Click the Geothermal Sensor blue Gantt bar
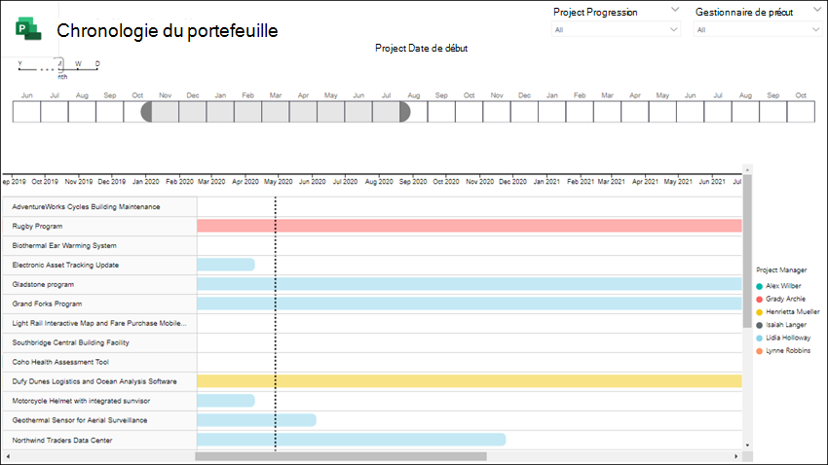This screenshot has width=828, height=465. [x=256, y=420]
